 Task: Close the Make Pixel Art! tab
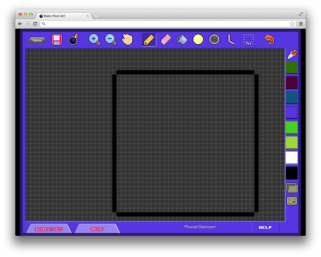(x=88, y=16)
